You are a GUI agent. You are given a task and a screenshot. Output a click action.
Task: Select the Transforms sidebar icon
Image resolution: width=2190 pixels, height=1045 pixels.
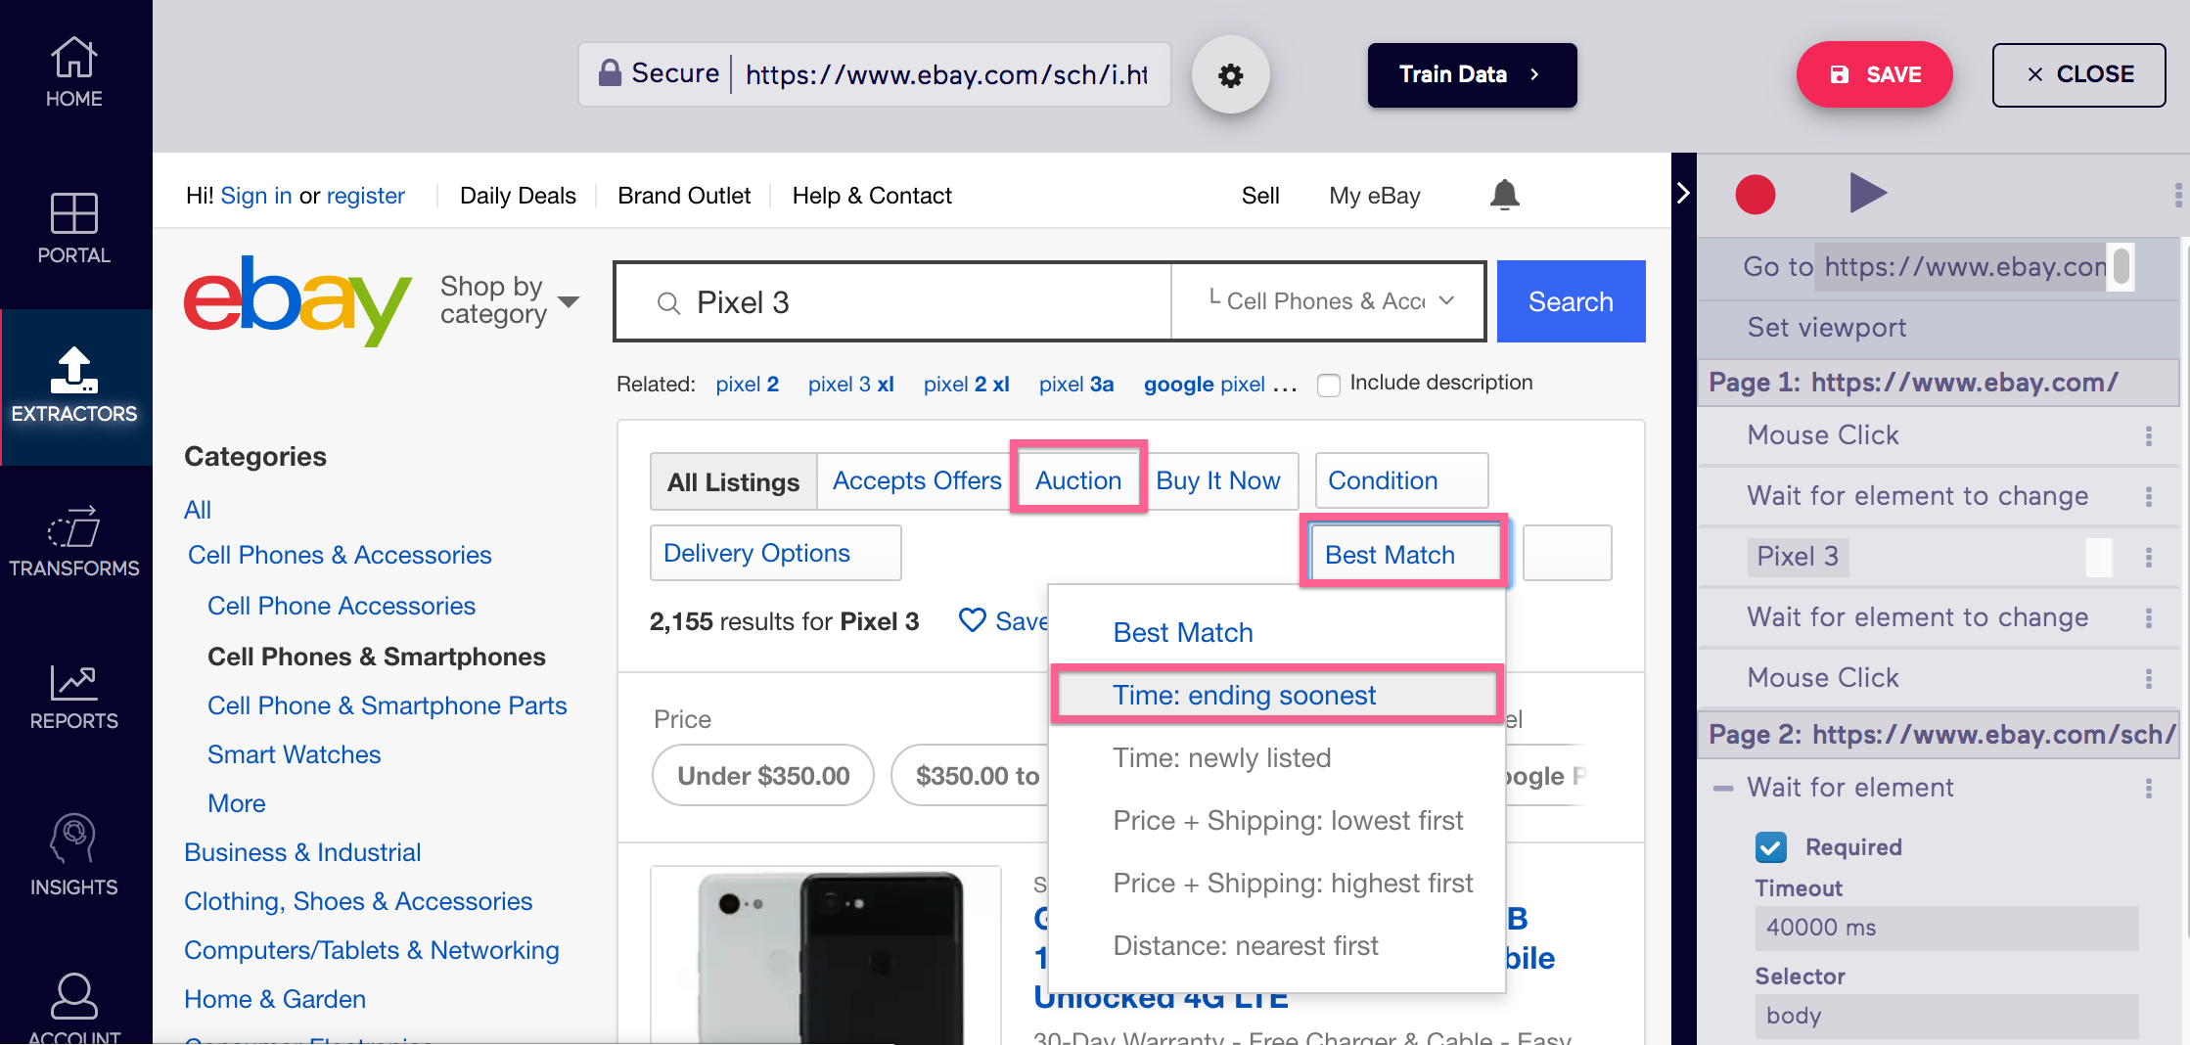coord(74,540)
